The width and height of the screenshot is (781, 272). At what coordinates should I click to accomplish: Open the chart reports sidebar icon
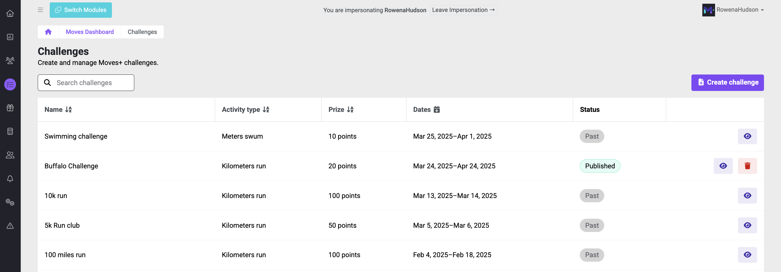10,37
